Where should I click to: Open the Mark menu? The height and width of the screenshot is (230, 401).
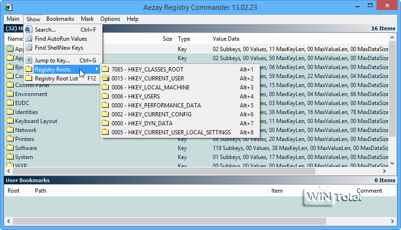pos(87,19)
